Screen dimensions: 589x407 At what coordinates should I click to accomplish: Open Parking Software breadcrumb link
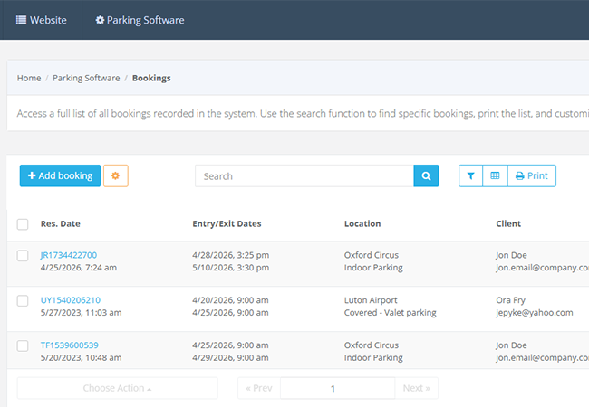pyautogui.click(x=86, y=78)
